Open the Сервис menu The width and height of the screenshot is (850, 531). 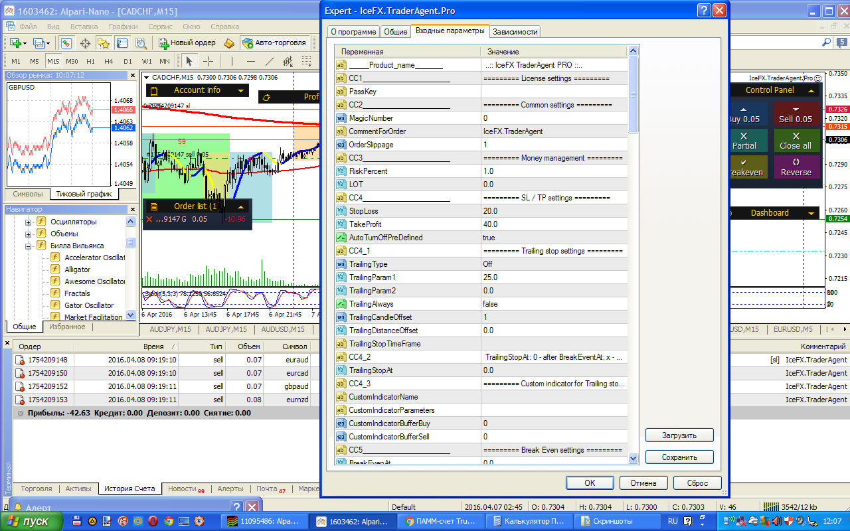click(x=160, y=27)
